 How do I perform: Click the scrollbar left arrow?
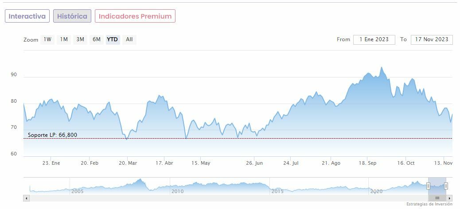(26, 198)
